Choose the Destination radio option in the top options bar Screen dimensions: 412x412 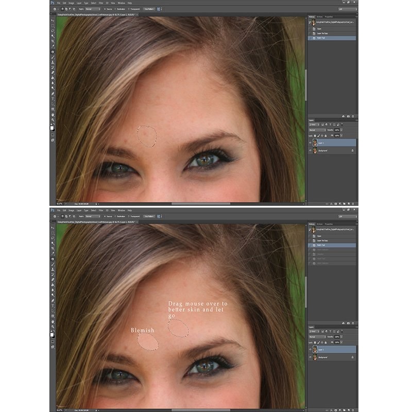pyautogui.click(x=120, y=9)
